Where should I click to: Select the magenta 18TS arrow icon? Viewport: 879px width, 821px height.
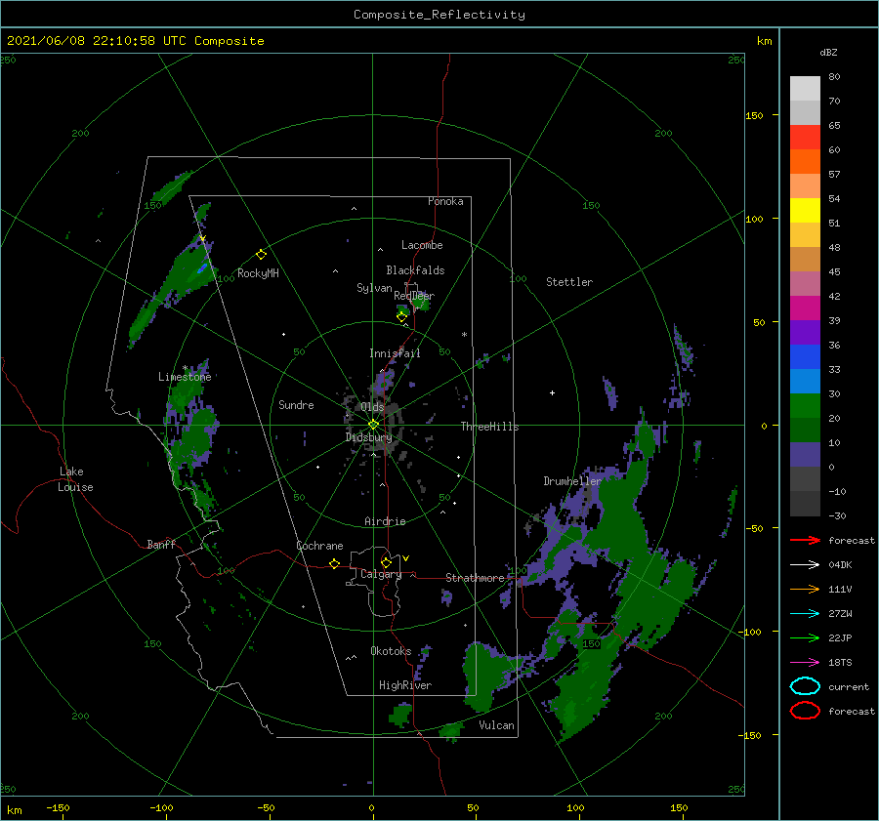pos(805,663)
